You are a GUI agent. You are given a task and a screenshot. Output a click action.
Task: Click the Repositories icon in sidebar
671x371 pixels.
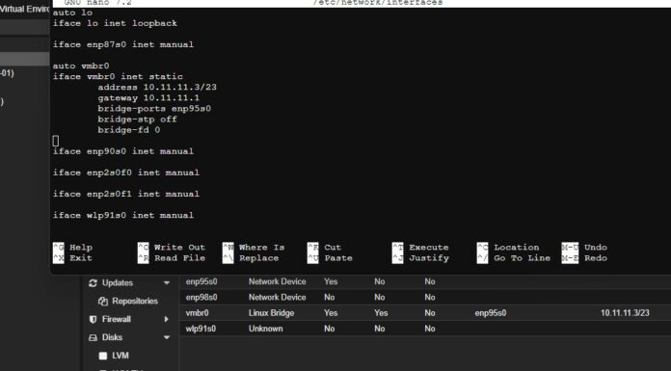tap(103, 302)
